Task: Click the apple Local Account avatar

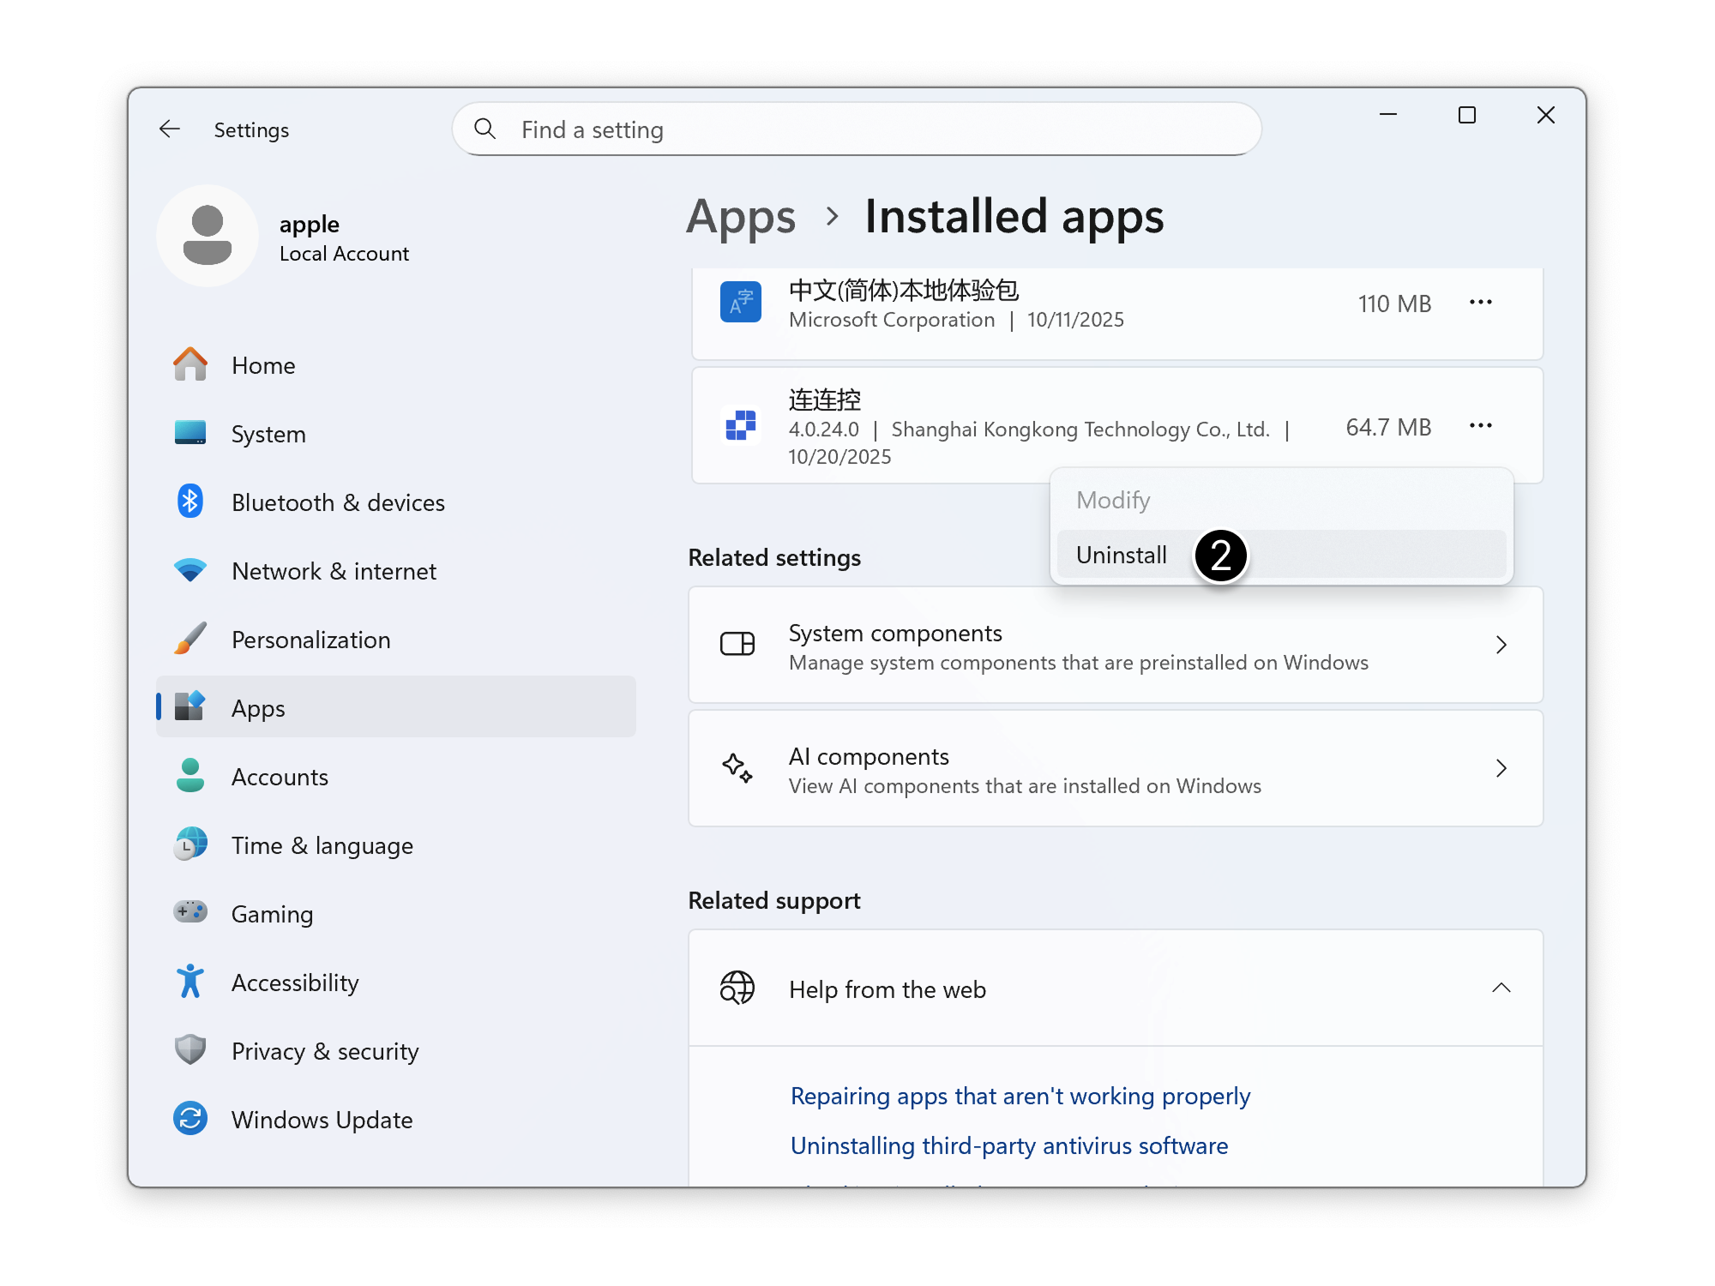Action: (208, 236)
